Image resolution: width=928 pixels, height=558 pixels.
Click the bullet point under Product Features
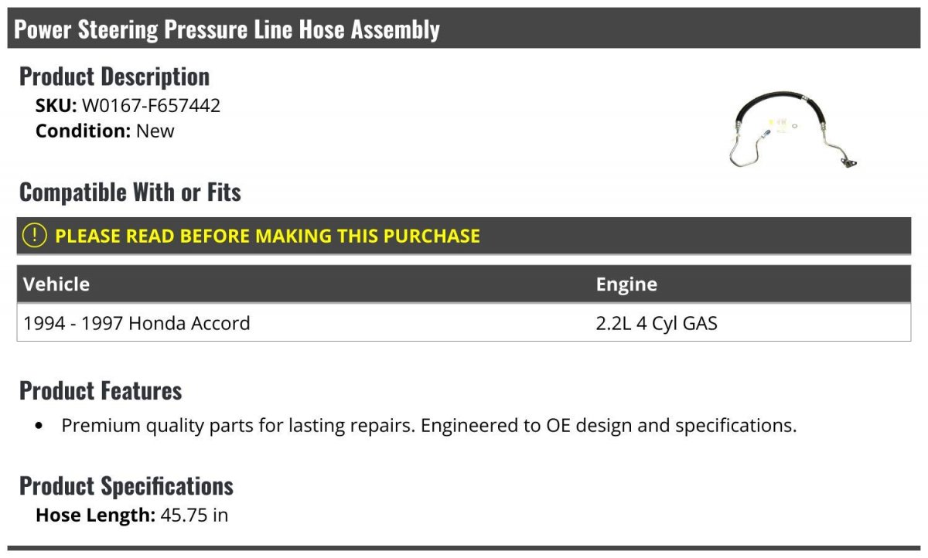[39, 426]
